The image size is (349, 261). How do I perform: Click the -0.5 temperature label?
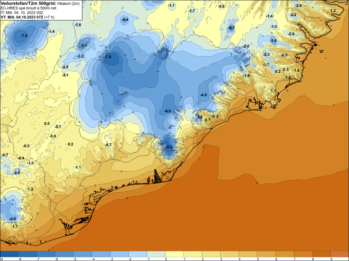pyautogui.click(x=284, y=55)
